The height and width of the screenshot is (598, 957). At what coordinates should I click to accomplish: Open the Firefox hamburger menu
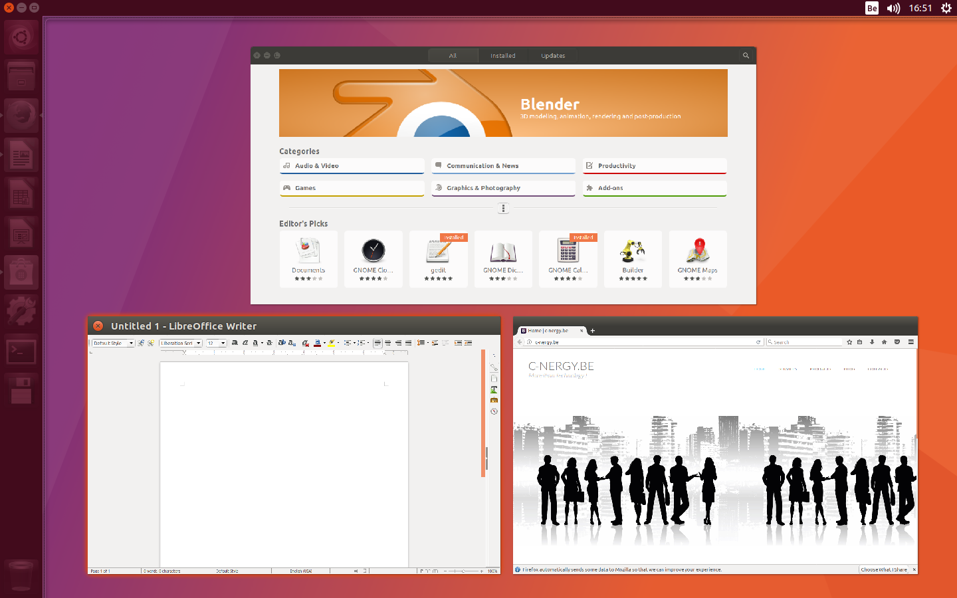pyautogui.click(x=911, y=342)
